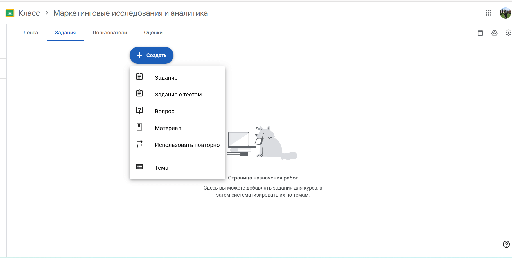The height and width of the screenshot is (258, 512).
Task: Select Задание from the create menu
Action: (166, 78)
